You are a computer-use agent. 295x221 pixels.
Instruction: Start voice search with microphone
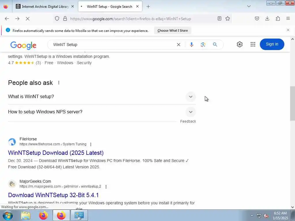point(192,45)
